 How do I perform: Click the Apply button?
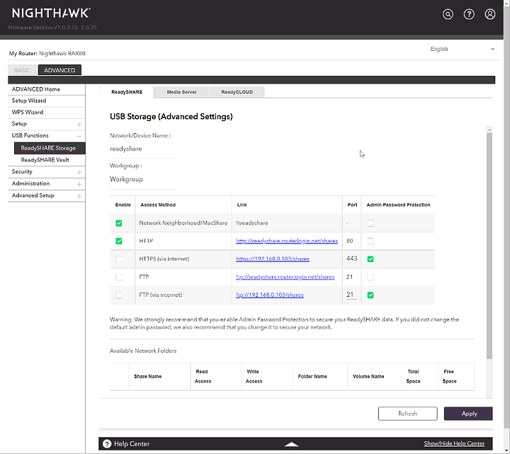(x=468, y=414)
